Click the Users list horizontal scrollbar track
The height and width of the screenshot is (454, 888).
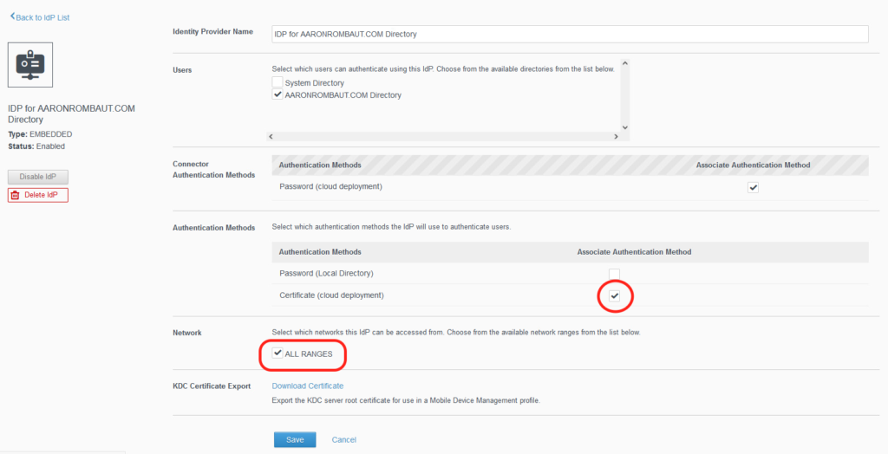442,137
